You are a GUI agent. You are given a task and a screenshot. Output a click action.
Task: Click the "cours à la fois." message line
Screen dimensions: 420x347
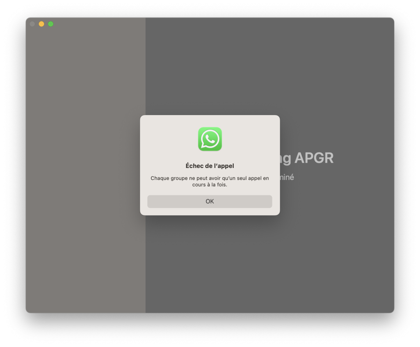point(210,185)
